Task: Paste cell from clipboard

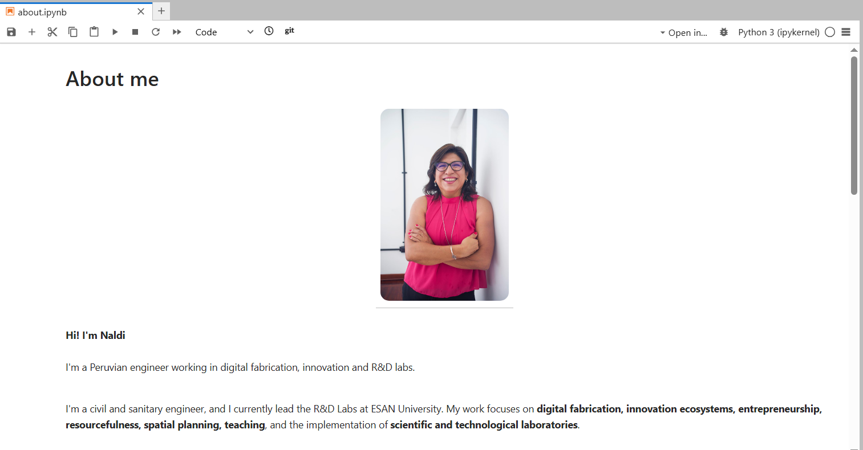Action: click(94, 32)
